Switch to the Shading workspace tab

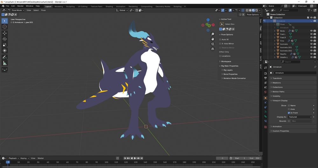click(109, 6)
